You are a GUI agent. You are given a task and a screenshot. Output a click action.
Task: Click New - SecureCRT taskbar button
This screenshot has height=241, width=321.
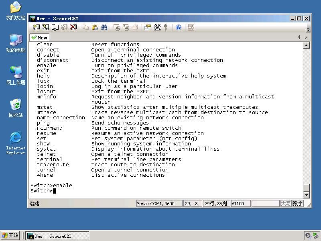[57, 236]
